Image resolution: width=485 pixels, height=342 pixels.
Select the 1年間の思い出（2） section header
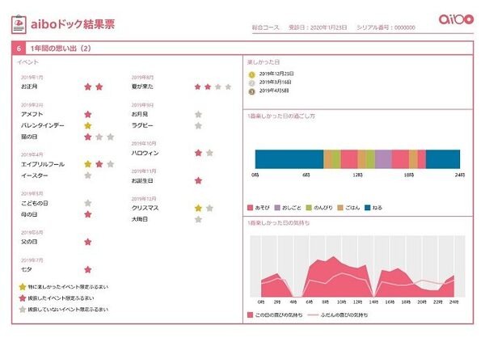[x=61, y=48]
